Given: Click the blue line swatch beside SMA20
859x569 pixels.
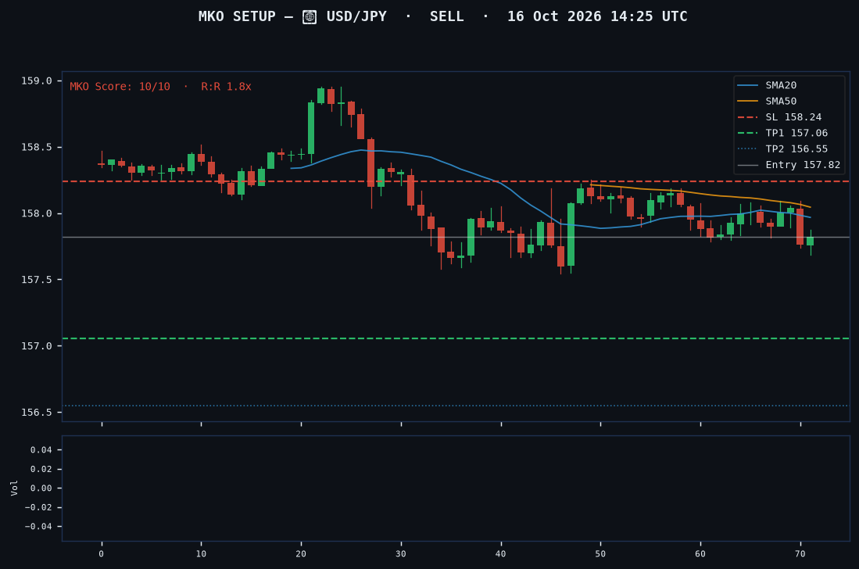Looking at the screenshot, I should pyautogui.click(x=748, y=85).
